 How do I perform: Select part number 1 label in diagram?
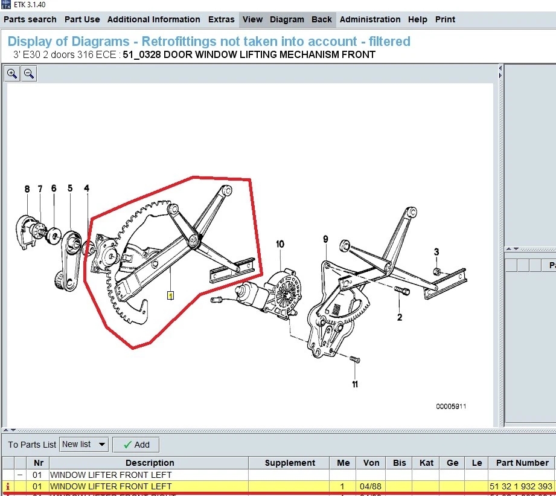tap(171, 295)
